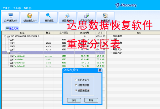160x109 pixels.
Task: Click the 创建镜像文件 folder icon
Action: 29,15
